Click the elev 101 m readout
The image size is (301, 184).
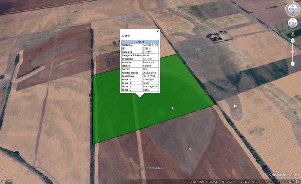click(266, 182)
